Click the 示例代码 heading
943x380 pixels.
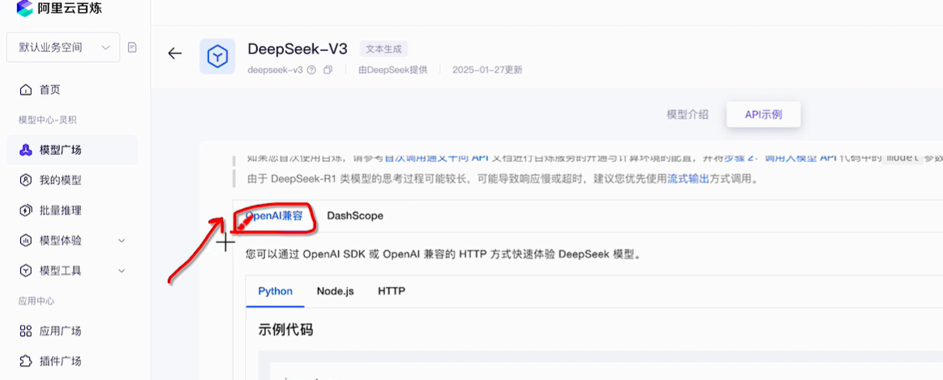(285, 330)
